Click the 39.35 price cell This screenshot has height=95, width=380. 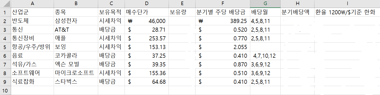tap(147, 64)
